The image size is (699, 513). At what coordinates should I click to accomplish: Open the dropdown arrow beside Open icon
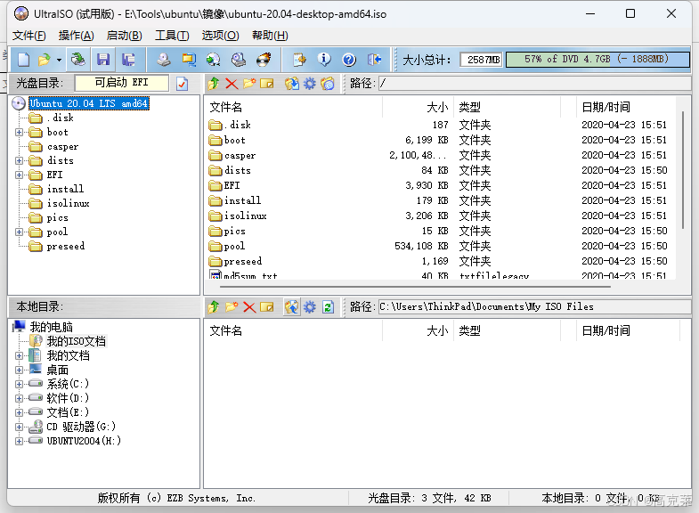pyautogui.click(x=59, y=60)
